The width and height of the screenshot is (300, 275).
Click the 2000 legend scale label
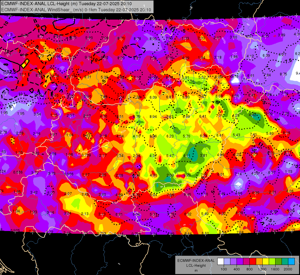click(288, 269)
